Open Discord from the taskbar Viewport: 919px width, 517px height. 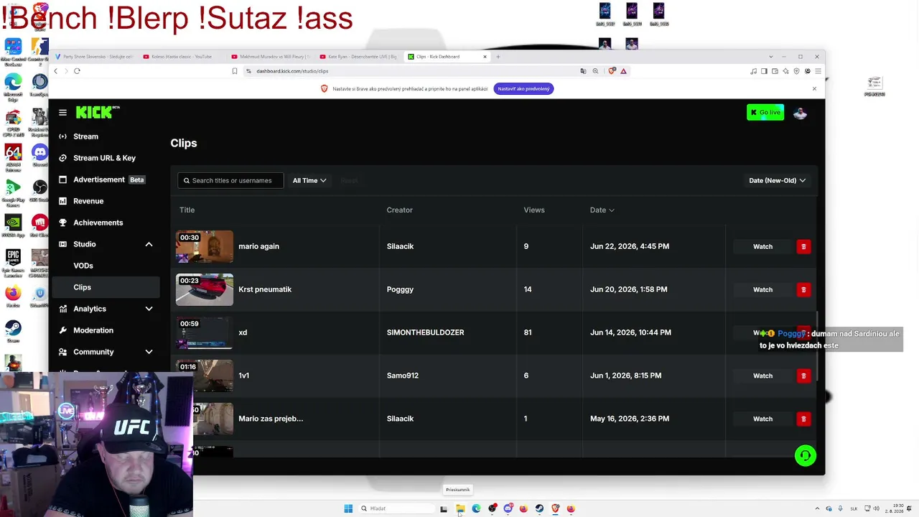click(x=508, y=508)
